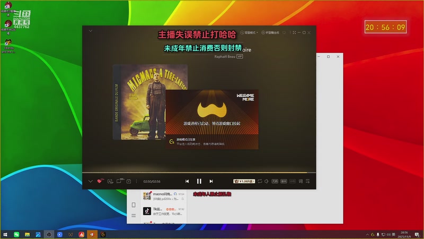Open the TikTok chat entry in rear window
This screenshot has height=239, width=424.
coord(164,211)
